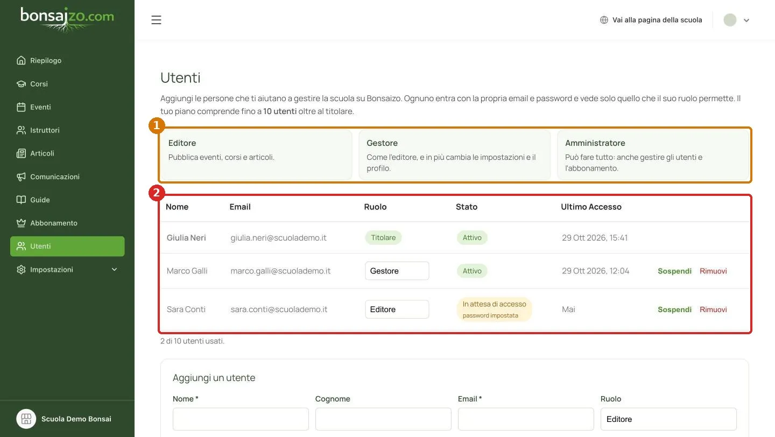
Task: Open the Ruolo dropdown in add-user form
Action: [668, 419]
